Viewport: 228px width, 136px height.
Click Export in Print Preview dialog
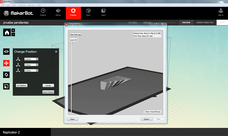[146, 119]
